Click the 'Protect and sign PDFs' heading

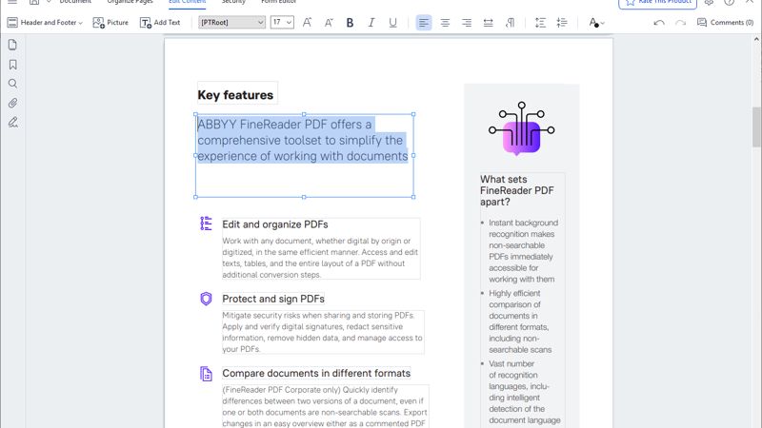[x=273, y=299]
